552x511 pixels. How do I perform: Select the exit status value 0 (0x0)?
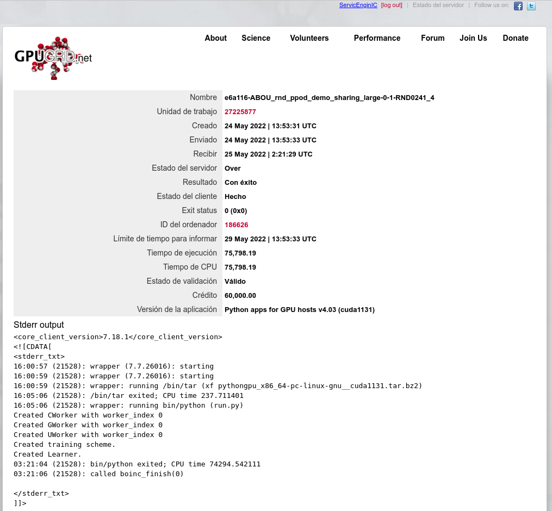[x=235, y=211]
